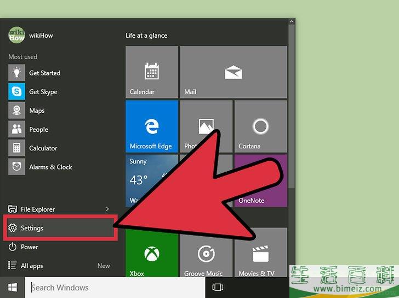Click the Skype icon in Most used
The image size is (399, 298).
tap(17, 91)
